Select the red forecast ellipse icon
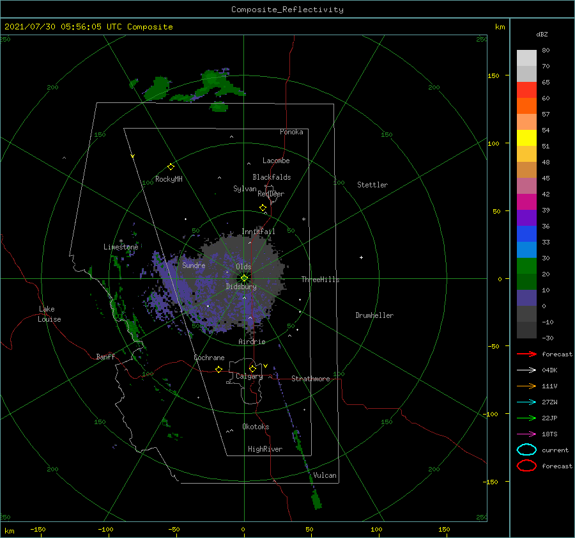Viewport: 575px width, 538px height. point(526,466)
